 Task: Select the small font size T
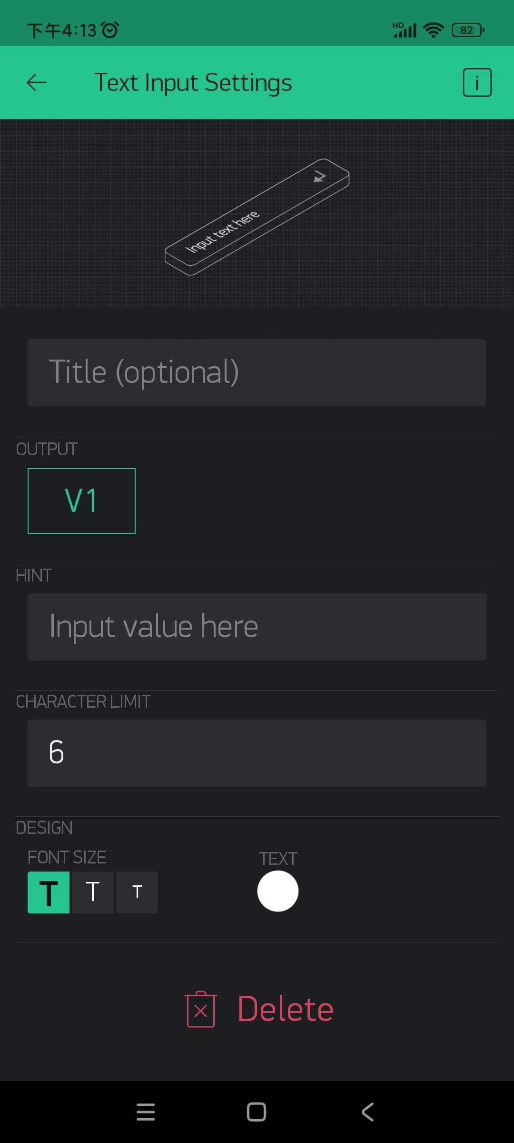[x=137, y=892]
